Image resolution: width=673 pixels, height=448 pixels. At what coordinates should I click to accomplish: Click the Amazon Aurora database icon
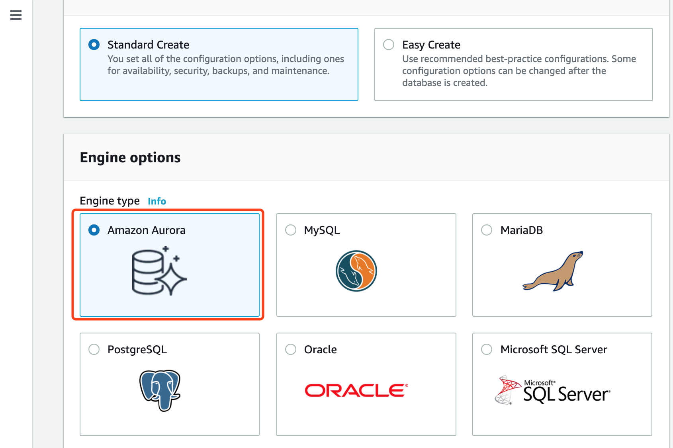159,271
